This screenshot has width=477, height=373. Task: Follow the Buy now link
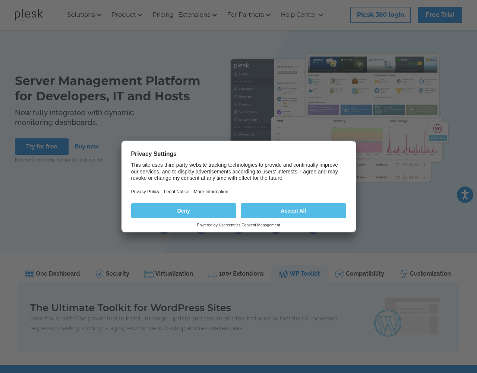(x=86, y=147)
